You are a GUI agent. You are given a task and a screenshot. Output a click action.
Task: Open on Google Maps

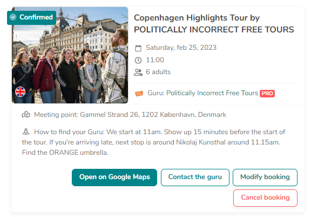[114, 177]
